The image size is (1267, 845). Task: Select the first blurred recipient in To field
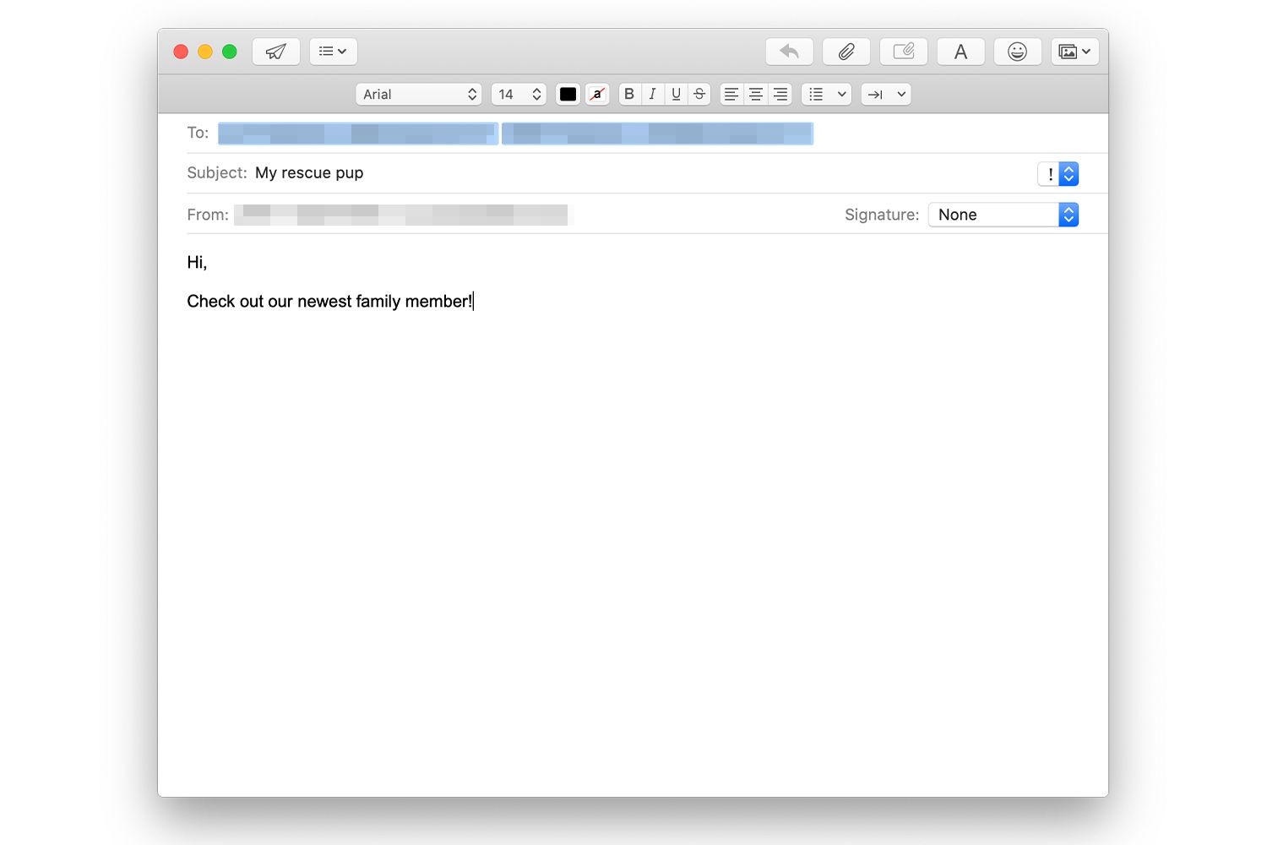tap(358, 134)
